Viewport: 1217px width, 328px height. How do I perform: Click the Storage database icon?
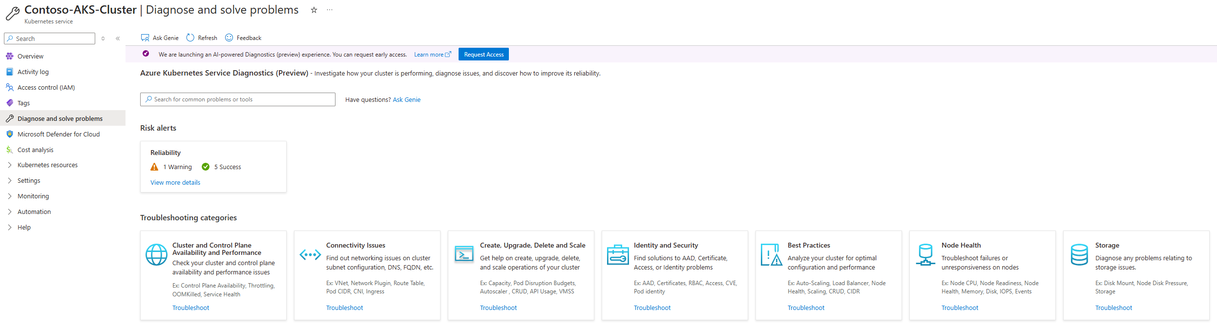click(x=1079, y=254)
